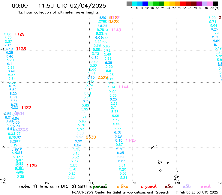
Task: Click the wave height 6.40 beside 1128
Action: 9,49
